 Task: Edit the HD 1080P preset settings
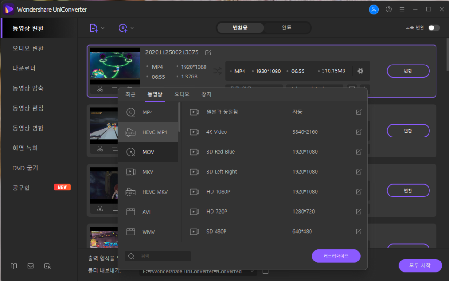coord(358,192)
